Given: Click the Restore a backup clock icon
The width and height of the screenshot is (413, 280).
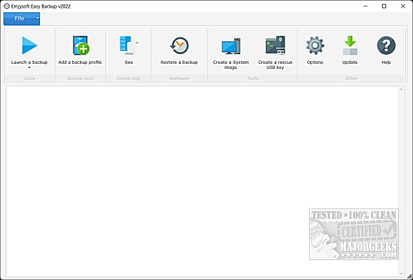Looking at the screenshot, I should 179,46.
